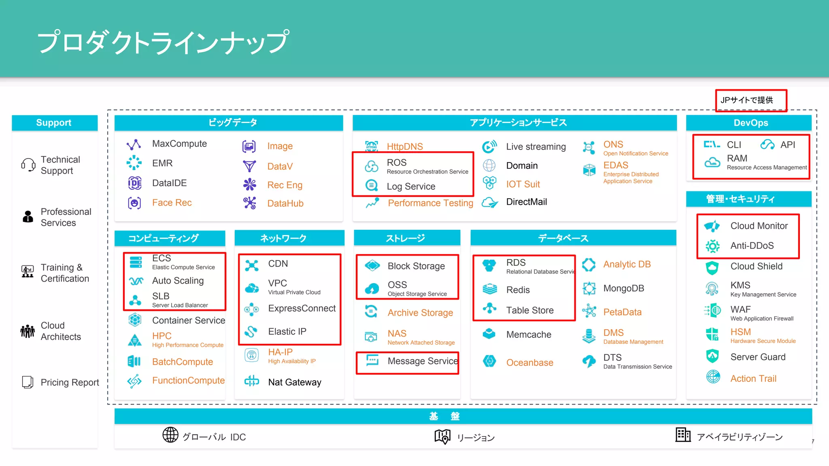Click the JPサイトで提供 label box
Viewport: 829px width, 466px height.
coord(751,100)
